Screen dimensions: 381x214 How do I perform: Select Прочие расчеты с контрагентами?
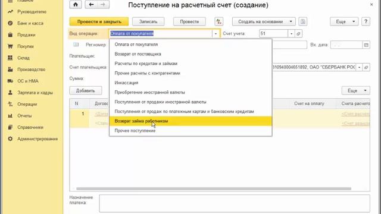pyautogui.click(x=190, y=73)
